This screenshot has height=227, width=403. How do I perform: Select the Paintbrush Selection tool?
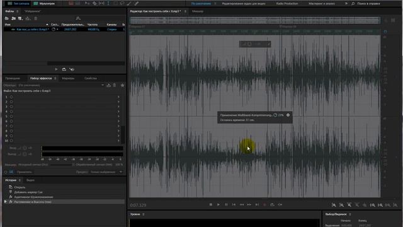(x=129, y=3)
